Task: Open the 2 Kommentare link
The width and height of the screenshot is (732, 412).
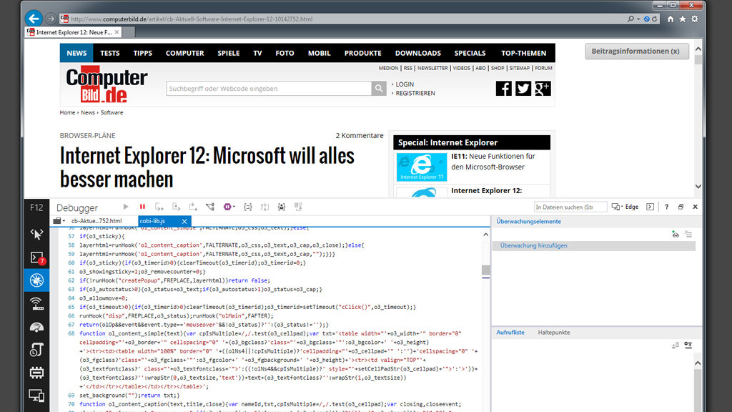Action: [x=360, y=135]
